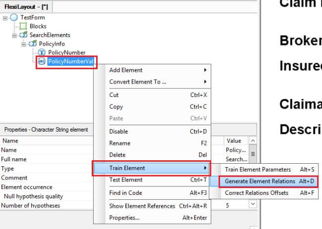Select the FlexiLayout tab

tap(26, 7)
